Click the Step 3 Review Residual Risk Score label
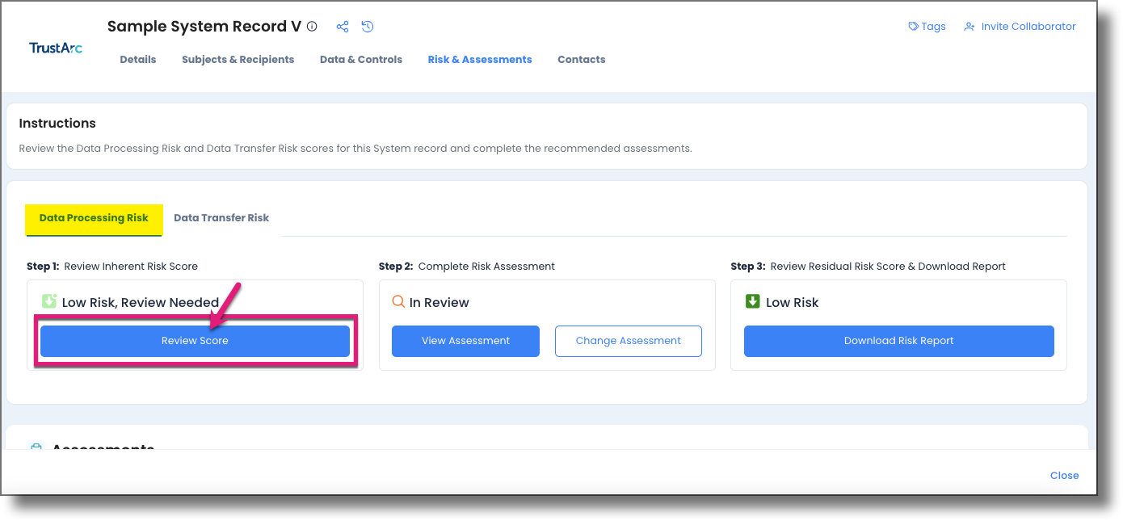The image size is (1123, 521). [x=869, y=267]
